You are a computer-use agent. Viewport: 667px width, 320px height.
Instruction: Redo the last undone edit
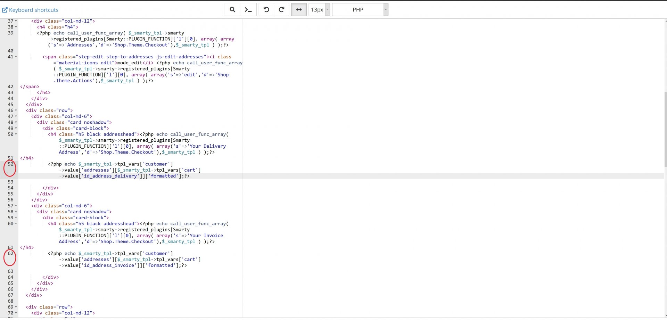[x=282, y=10]
